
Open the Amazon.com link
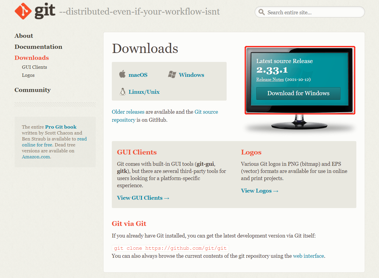(36, 157)
